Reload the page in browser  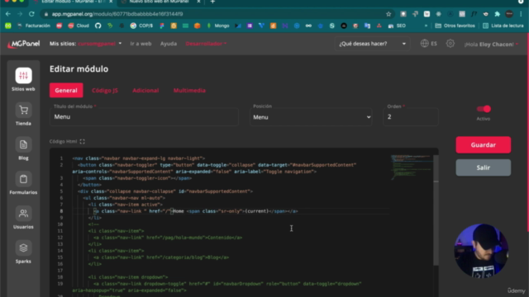[31, 14]
